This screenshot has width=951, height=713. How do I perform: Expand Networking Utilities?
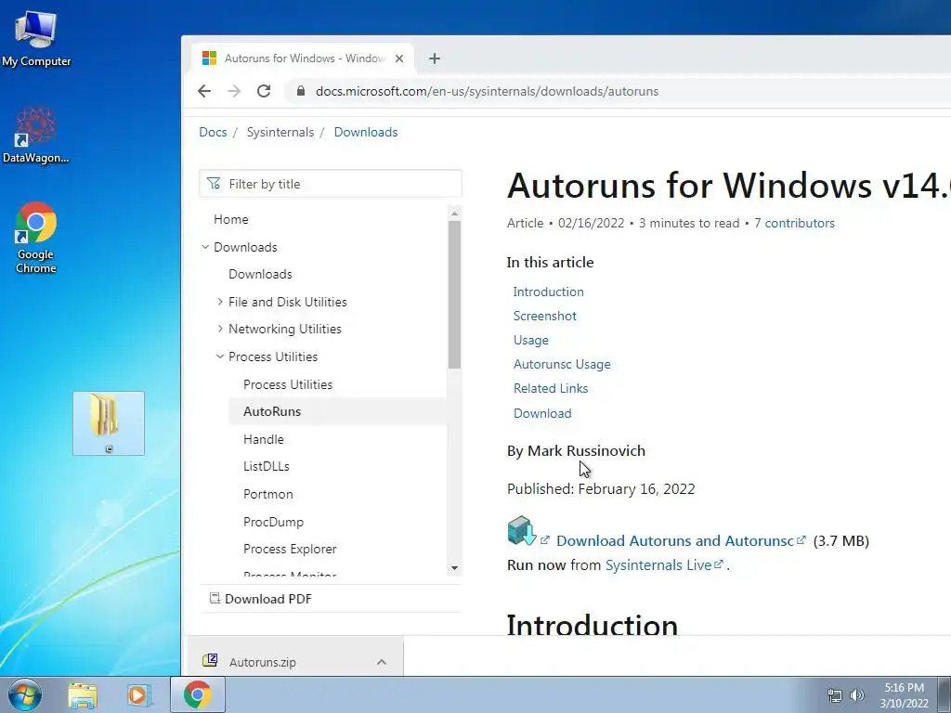220,329
